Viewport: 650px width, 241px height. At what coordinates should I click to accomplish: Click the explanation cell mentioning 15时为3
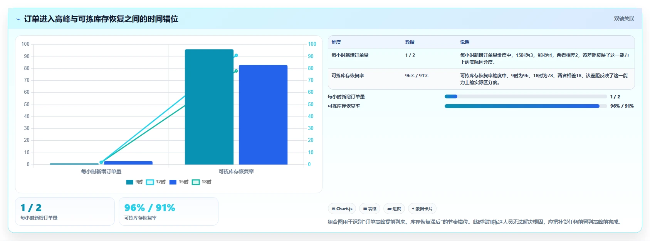(544, 59)
